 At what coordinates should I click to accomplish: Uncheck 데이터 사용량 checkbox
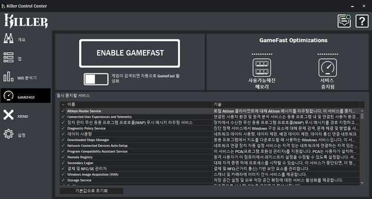63,134
